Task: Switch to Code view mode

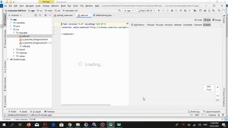Action: point(198,20)
